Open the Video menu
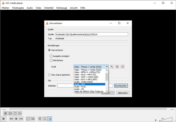Viewport: 176px width, 122px height. coord(38,8)
